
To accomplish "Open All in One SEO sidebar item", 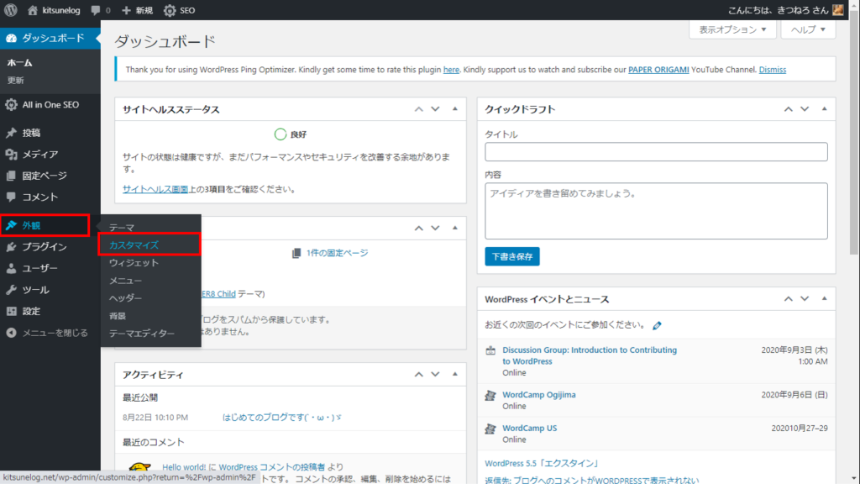I will coord(50,105).
